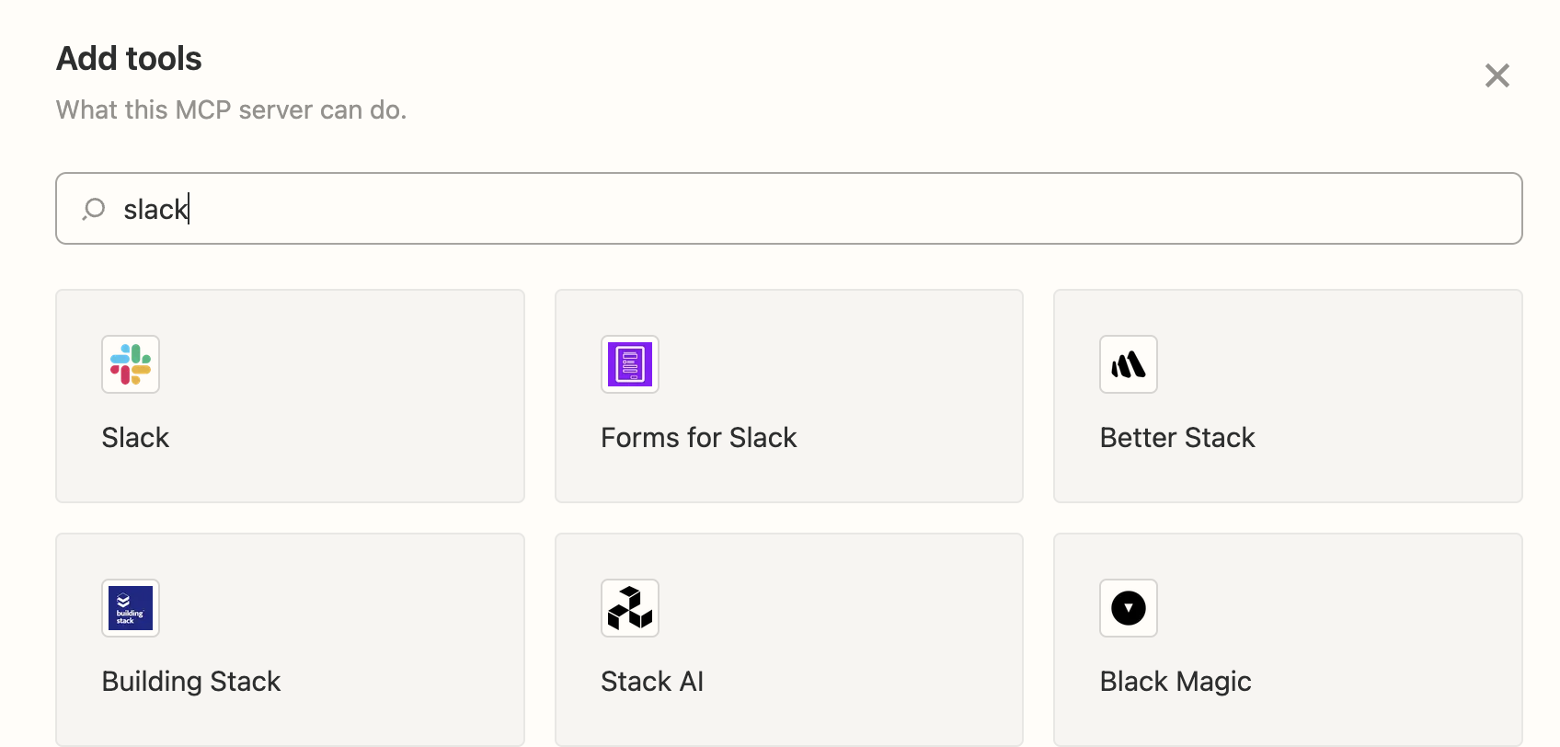Click the Better Stack logo icon

(x=1129, y=364)
